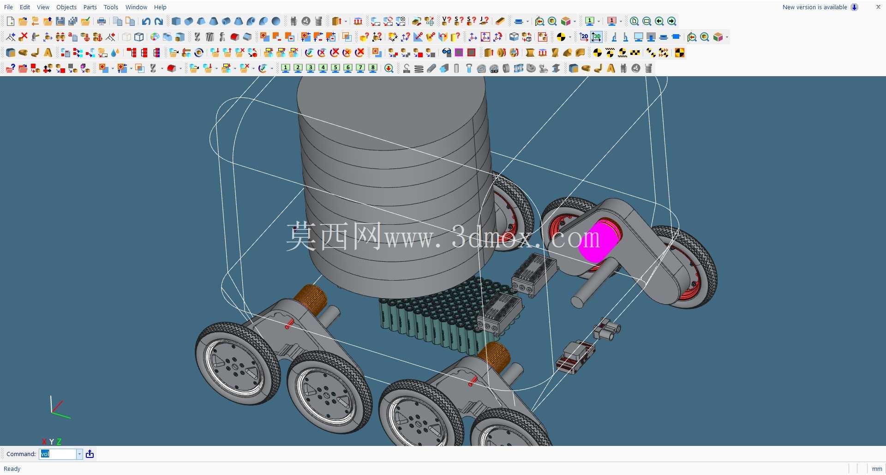
Task: Select view number 5 monitor button
Action: click(335, 68)
